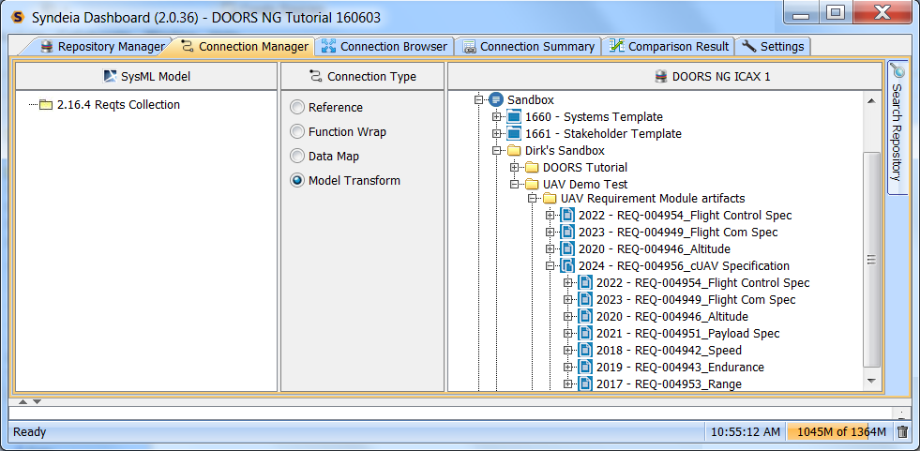The width and height of the screenshot is (920, 451).
Task: Open the Search Repository side panel
Action: point(897,126)
